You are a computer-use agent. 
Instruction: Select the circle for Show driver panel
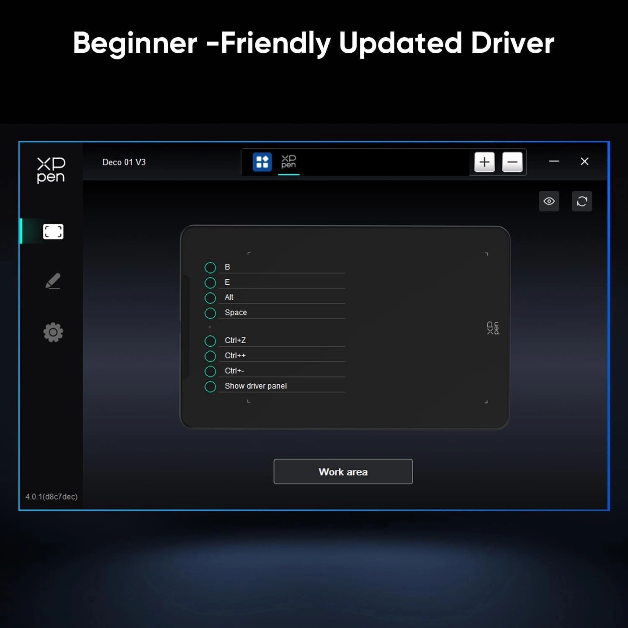pyautogui.click(x=210, y=386)
